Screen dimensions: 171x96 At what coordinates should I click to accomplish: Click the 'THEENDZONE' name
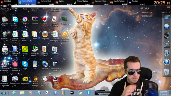[x=146, y=16]
